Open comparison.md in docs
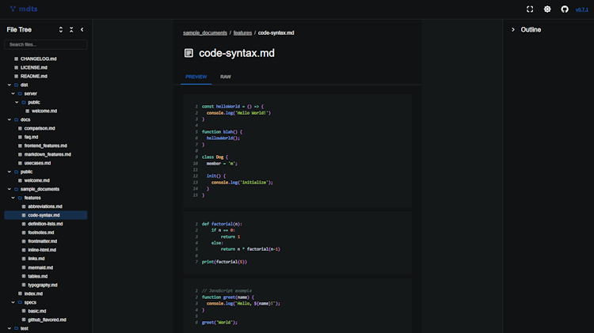 click(x=40, y=128)
